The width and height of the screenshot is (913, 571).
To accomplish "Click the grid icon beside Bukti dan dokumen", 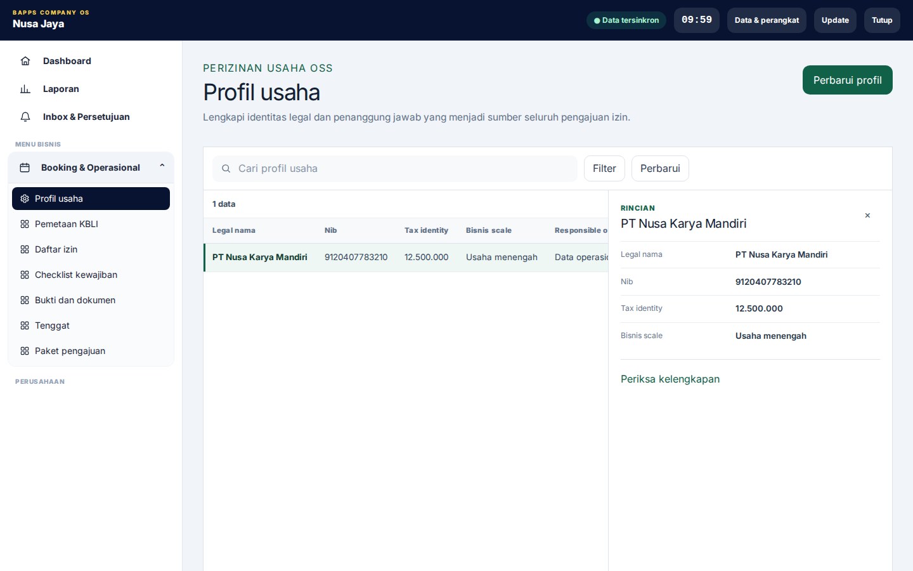I will (x=25, y=300).
